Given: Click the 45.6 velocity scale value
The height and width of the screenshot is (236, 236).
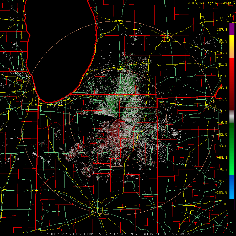Looking at the screenshot, I should pyautogui.click(x=223, y=76).
